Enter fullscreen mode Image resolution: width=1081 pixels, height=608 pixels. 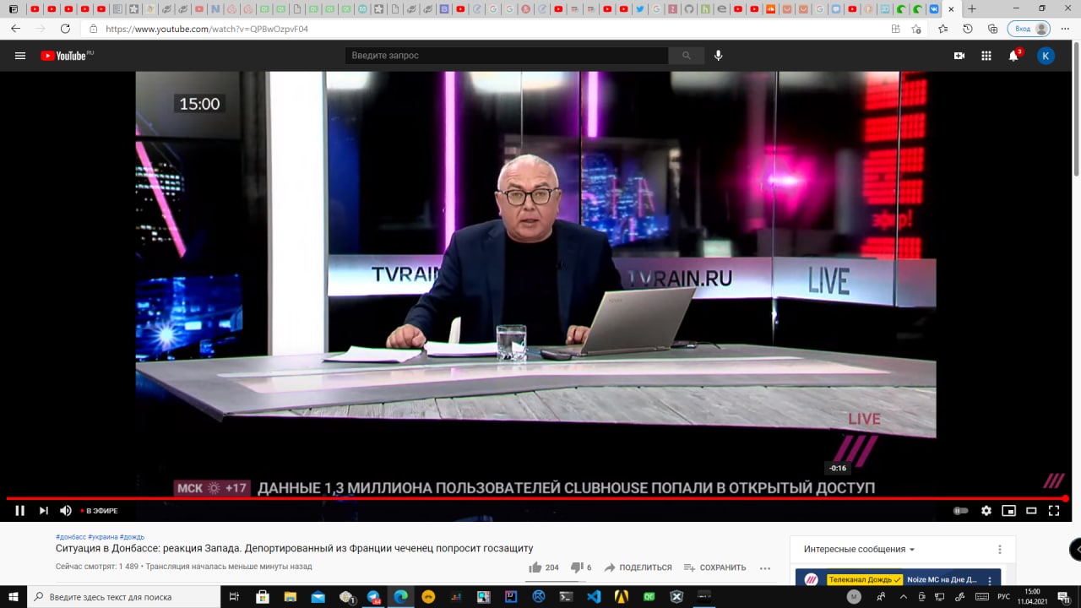(1054, 511)
